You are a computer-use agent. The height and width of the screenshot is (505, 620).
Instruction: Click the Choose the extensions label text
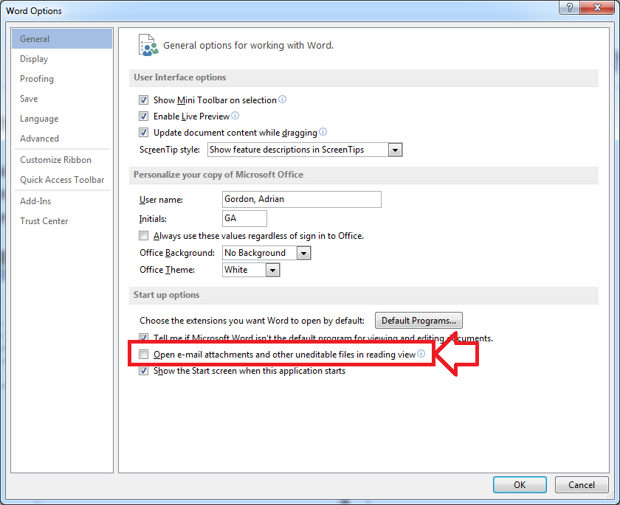click(x=252, y=320)
